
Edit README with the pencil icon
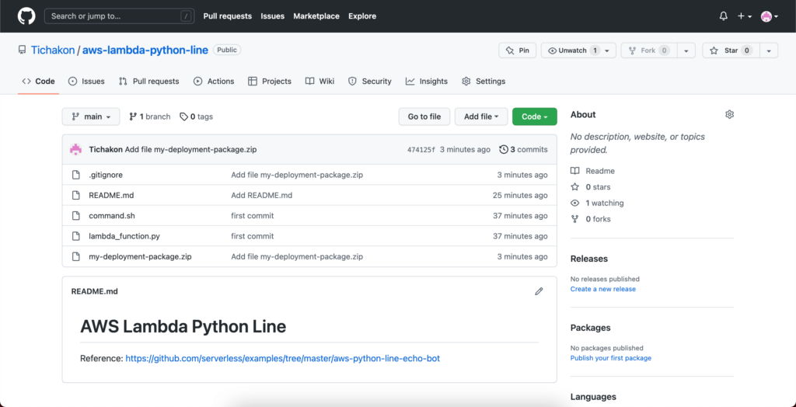(x=539, y=291)
